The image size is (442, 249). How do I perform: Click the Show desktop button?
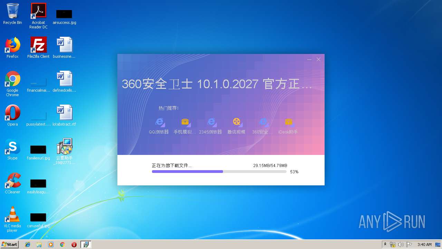[x=438, y=245]
